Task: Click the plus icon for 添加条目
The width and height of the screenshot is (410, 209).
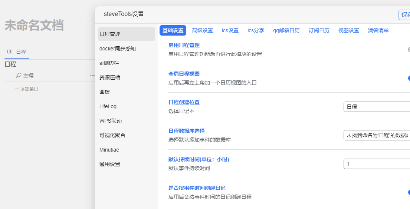Action: pyautogui.click(x=17, y=89)
